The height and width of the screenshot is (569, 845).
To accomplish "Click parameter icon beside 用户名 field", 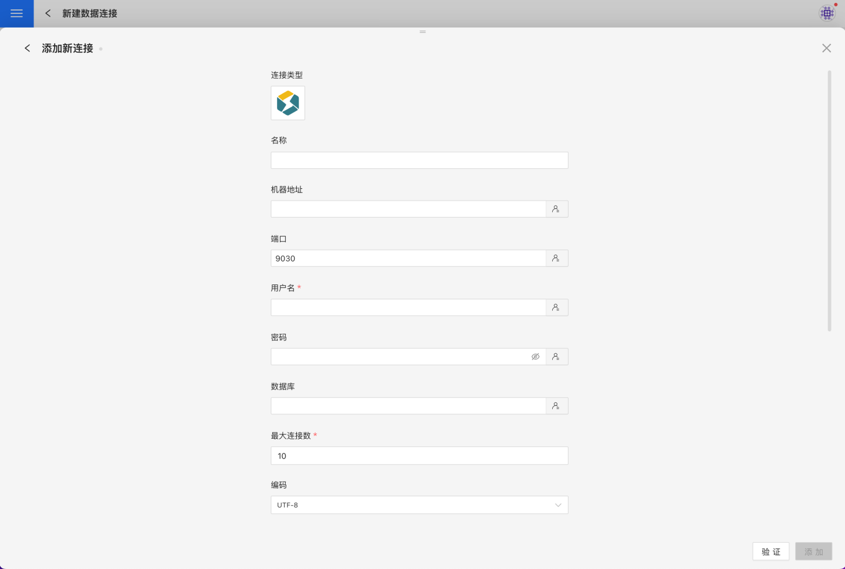I will [556, 307].
